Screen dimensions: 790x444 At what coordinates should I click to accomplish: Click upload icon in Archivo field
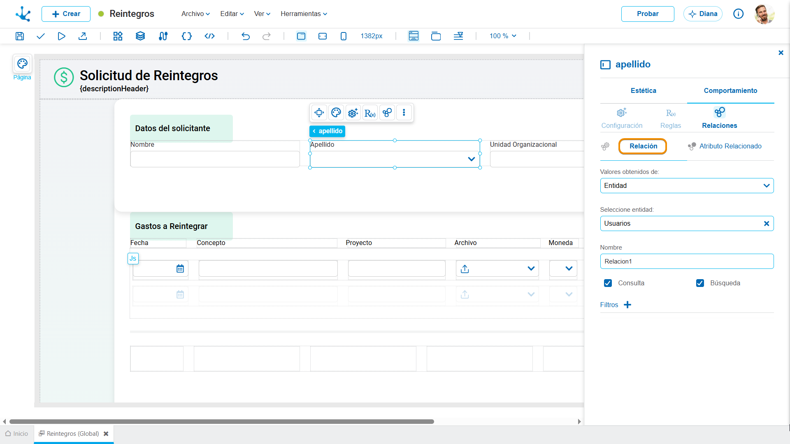465,268
